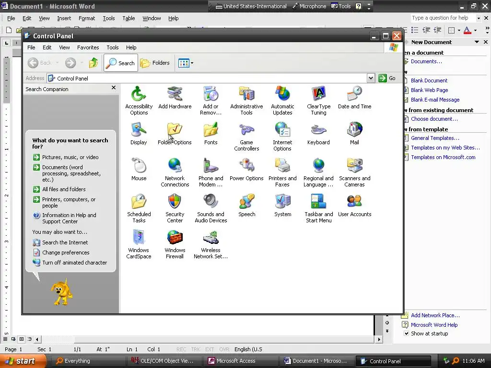Open Automatic Updates icon
This screenshot has width=491, height=368.
tap(282, 101)
